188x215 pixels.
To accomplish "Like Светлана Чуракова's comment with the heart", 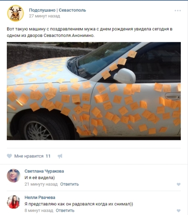I will 179,184.
